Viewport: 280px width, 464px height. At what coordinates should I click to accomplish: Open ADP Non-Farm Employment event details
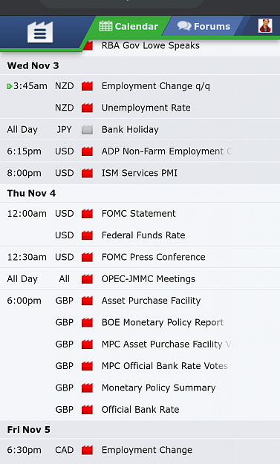(x=166, y=151)
